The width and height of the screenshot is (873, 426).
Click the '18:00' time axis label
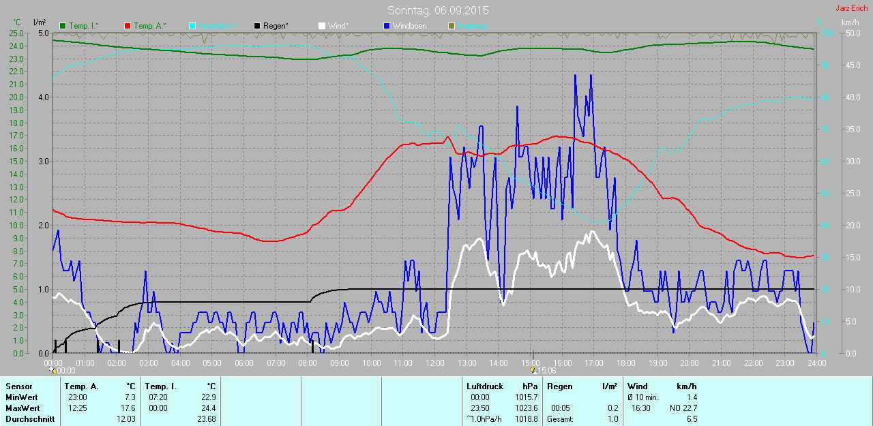coord(625,363)
